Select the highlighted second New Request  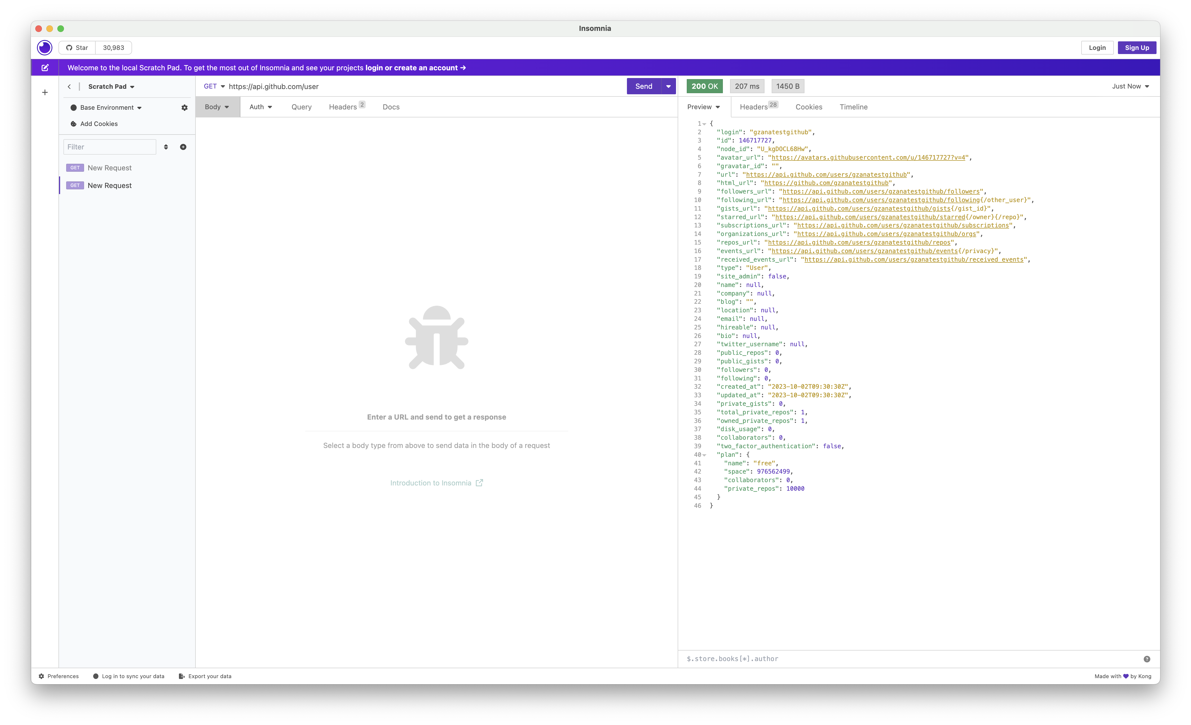[x=127, y=186]
